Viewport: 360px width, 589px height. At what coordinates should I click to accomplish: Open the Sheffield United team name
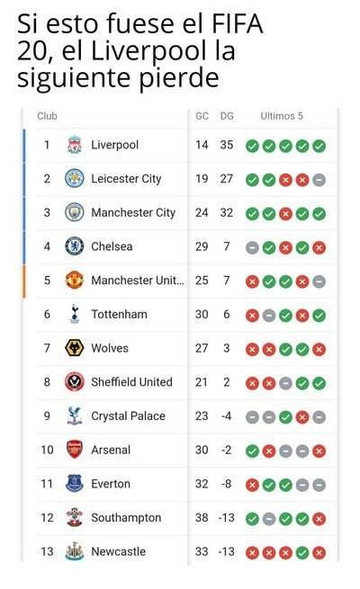pyautogui.click(x=131, y=382)
